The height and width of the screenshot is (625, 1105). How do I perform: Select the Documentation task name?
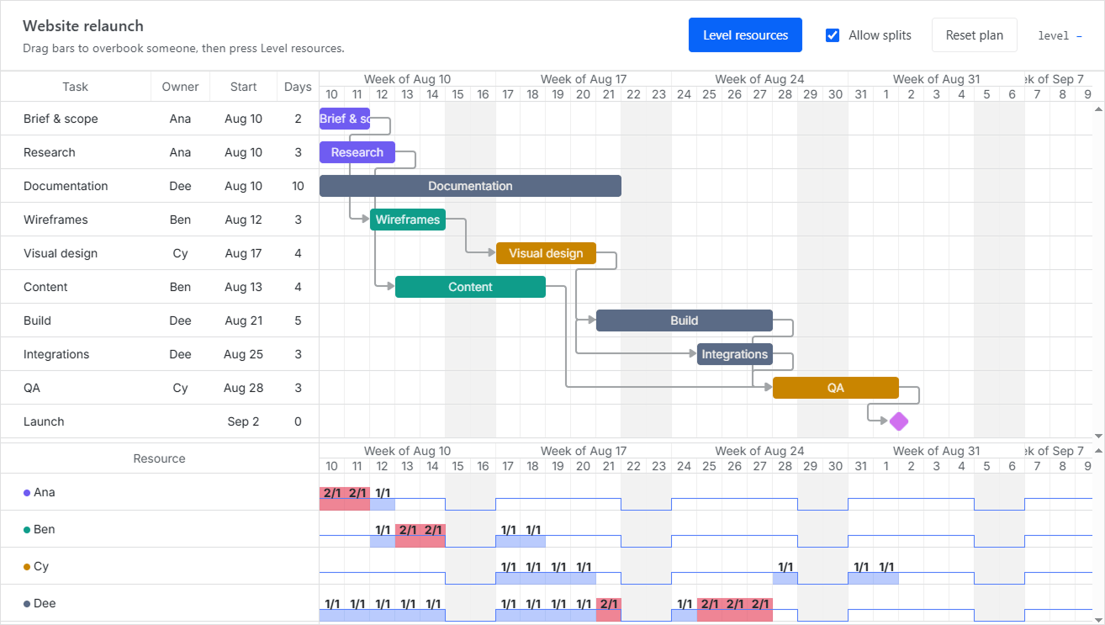click(66, 186)
